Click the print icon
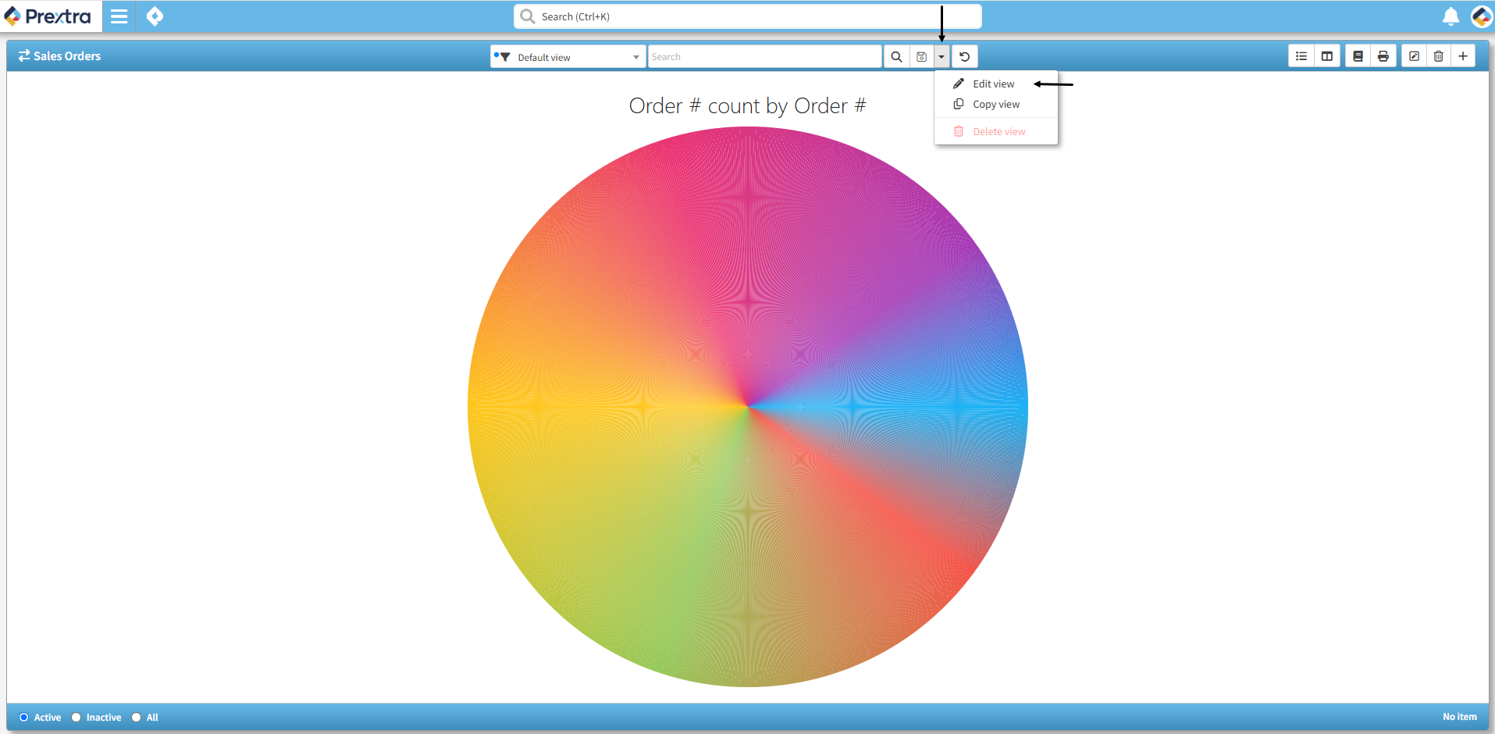1495x734 pixels. click(x=1383, y=56)
